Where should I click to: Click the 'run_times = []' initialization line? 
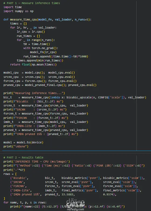[x=28, y=36]
